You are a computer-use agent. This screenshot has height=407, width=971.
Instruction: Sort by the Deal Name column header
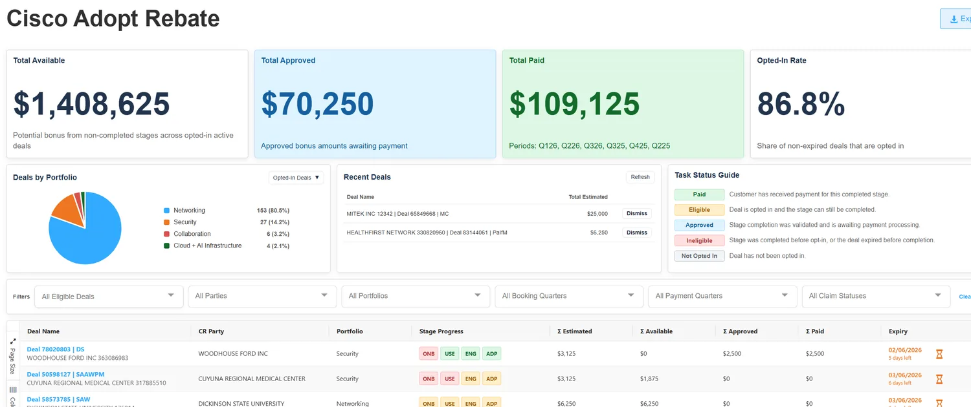43,331
